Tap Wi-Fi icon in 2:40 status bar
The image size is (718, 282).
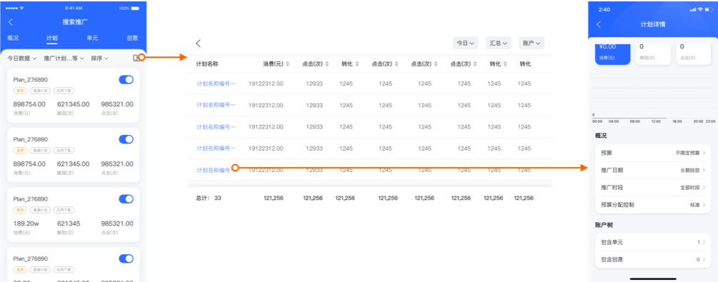[700, 9]
